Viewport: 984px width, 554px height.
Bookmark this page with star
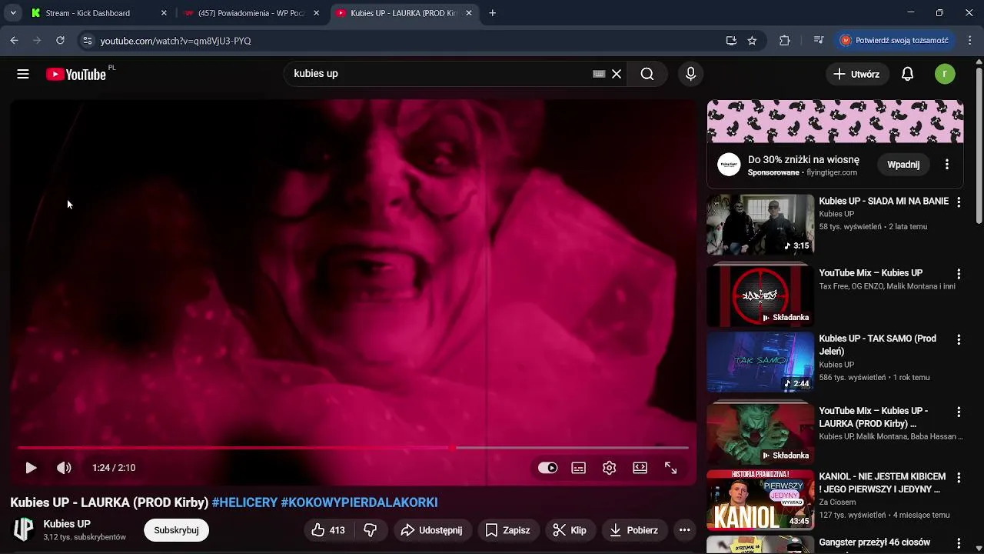(x=752, y=41)
